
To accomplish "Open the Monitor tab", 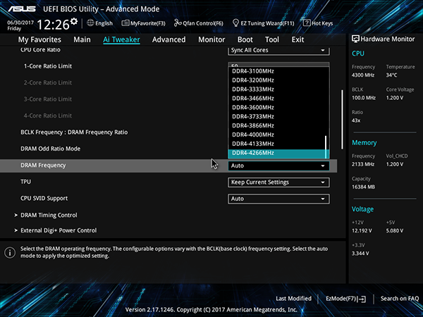I will point(211,39).
